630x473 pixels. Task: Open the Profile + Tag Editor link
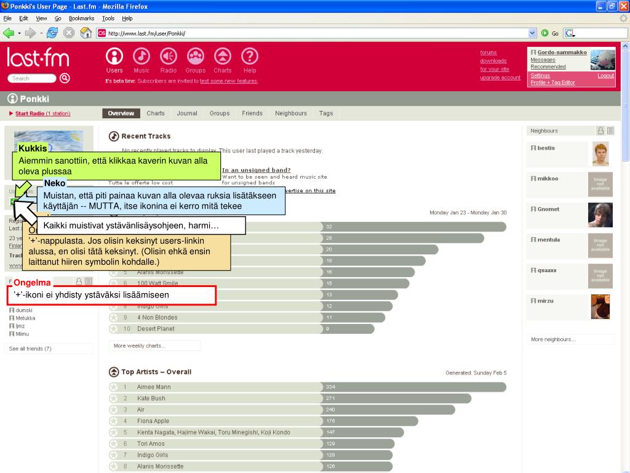552,83
